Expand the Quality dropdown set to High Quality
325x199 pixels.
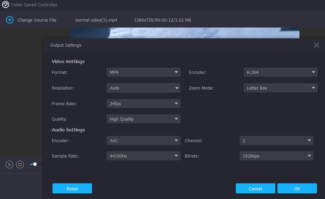[143, 119]
